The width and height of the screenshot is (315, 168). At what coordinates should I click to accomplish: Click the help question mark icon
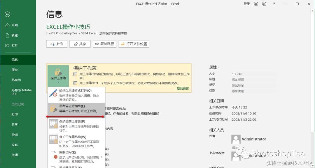point(274,4)
